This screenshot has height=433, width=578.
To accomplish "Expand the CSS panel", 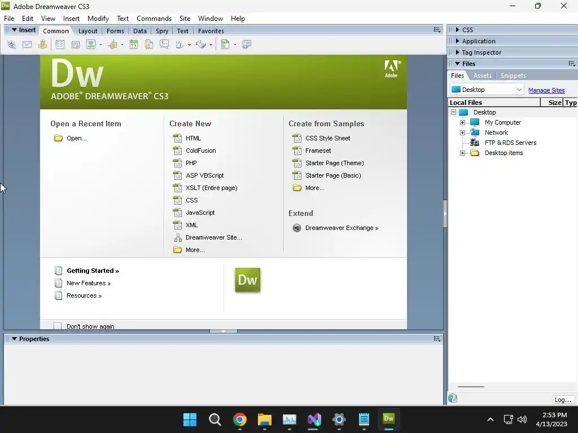I will pyautogui.click(x=457, y=30).
